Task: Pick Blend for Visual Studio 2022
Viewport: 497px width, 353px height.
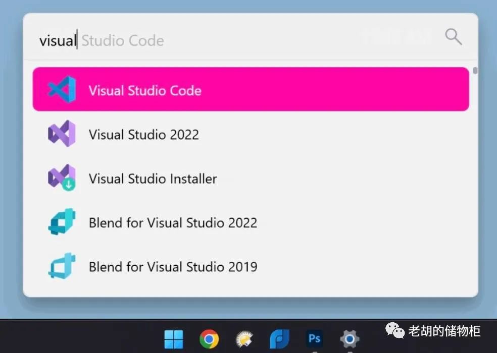Action: [x=251, y=221]
